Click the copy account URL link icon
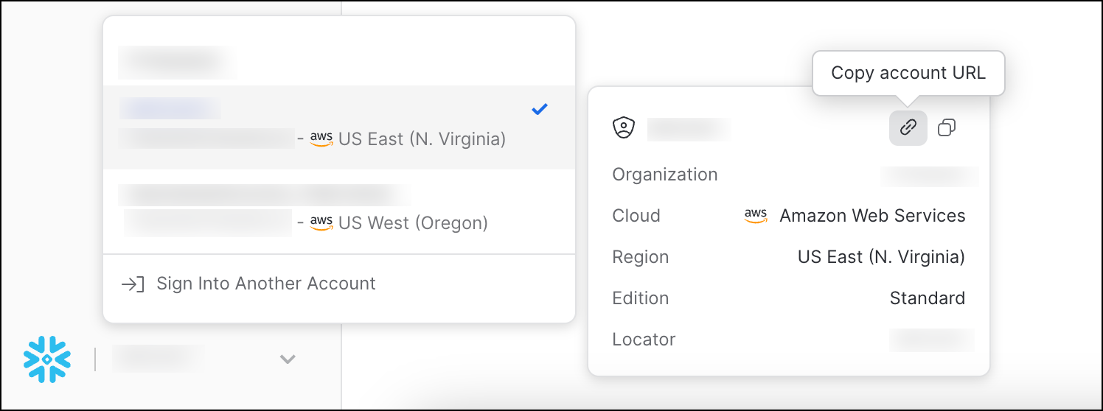 click(x=908, y=127)
